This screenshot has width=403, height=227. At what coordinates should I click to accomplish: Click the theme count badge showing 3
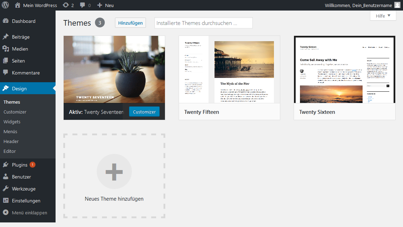[x=100, y=22]
